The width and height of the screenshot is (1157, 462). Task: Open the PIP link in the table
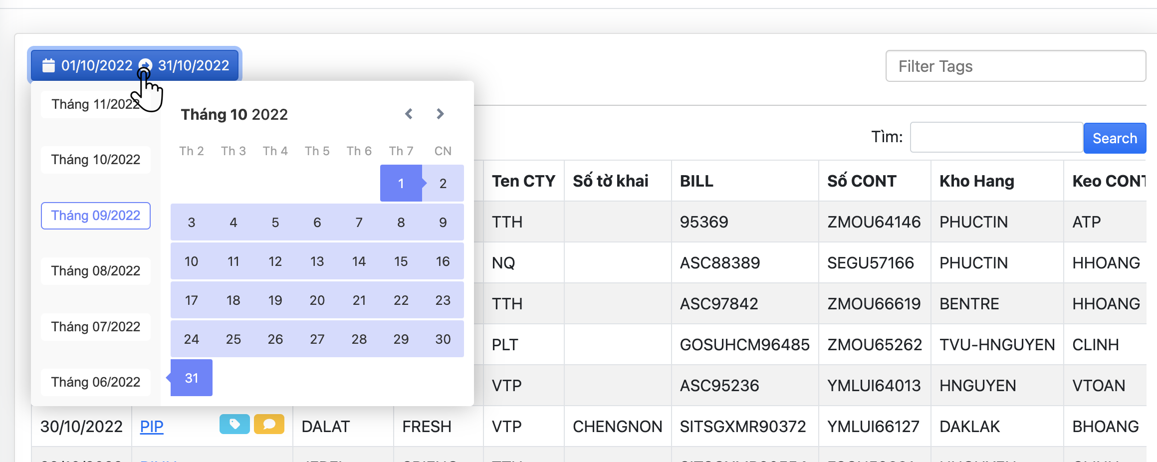click(x=152, y=427)
